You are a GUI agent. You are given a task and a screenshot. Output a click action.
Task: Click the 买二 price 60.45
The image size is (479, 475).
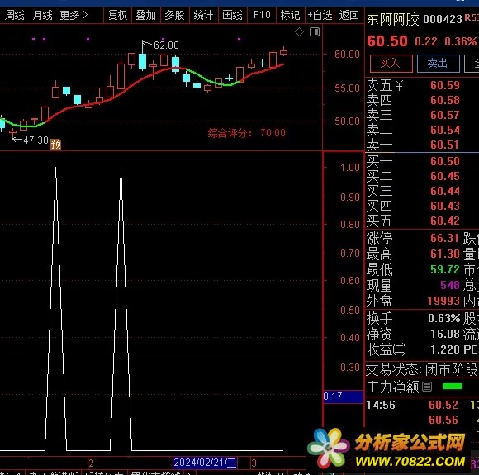[x=445, y=176]
